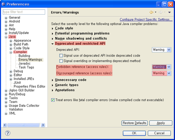The image size is (175, 140).
Task: Click the Apply button
Action: tap(161, 123)
